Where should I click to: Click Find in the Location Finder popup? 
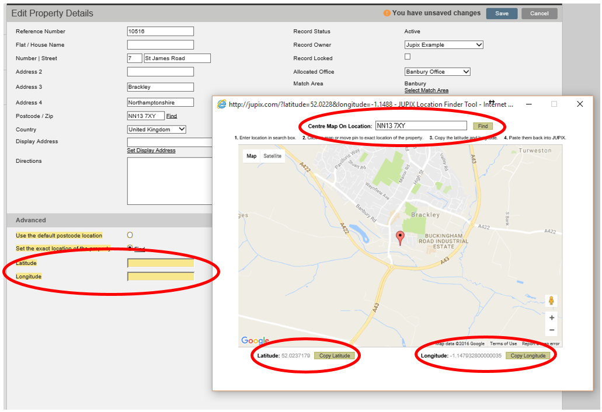click(x=483, y=126)
